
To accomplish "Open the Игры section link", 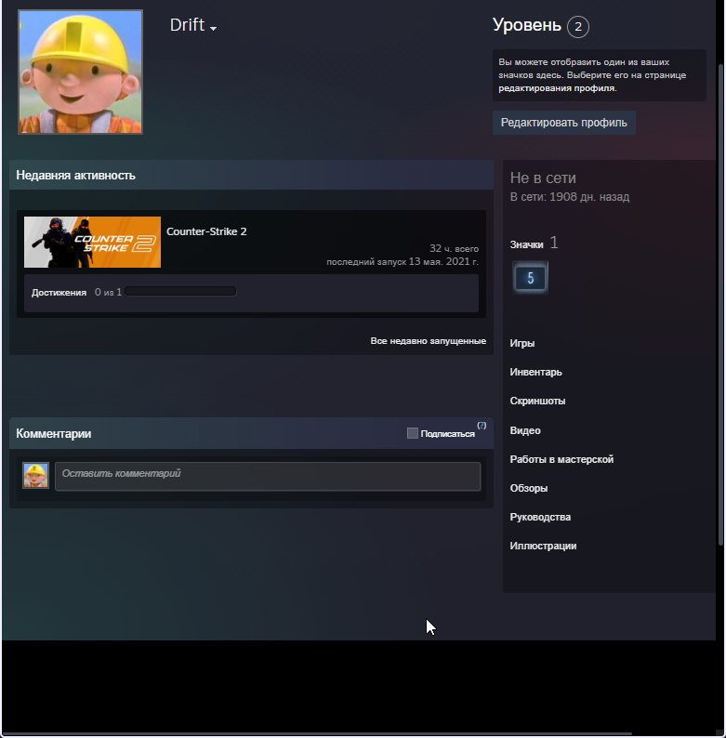I will pos(522,343).
